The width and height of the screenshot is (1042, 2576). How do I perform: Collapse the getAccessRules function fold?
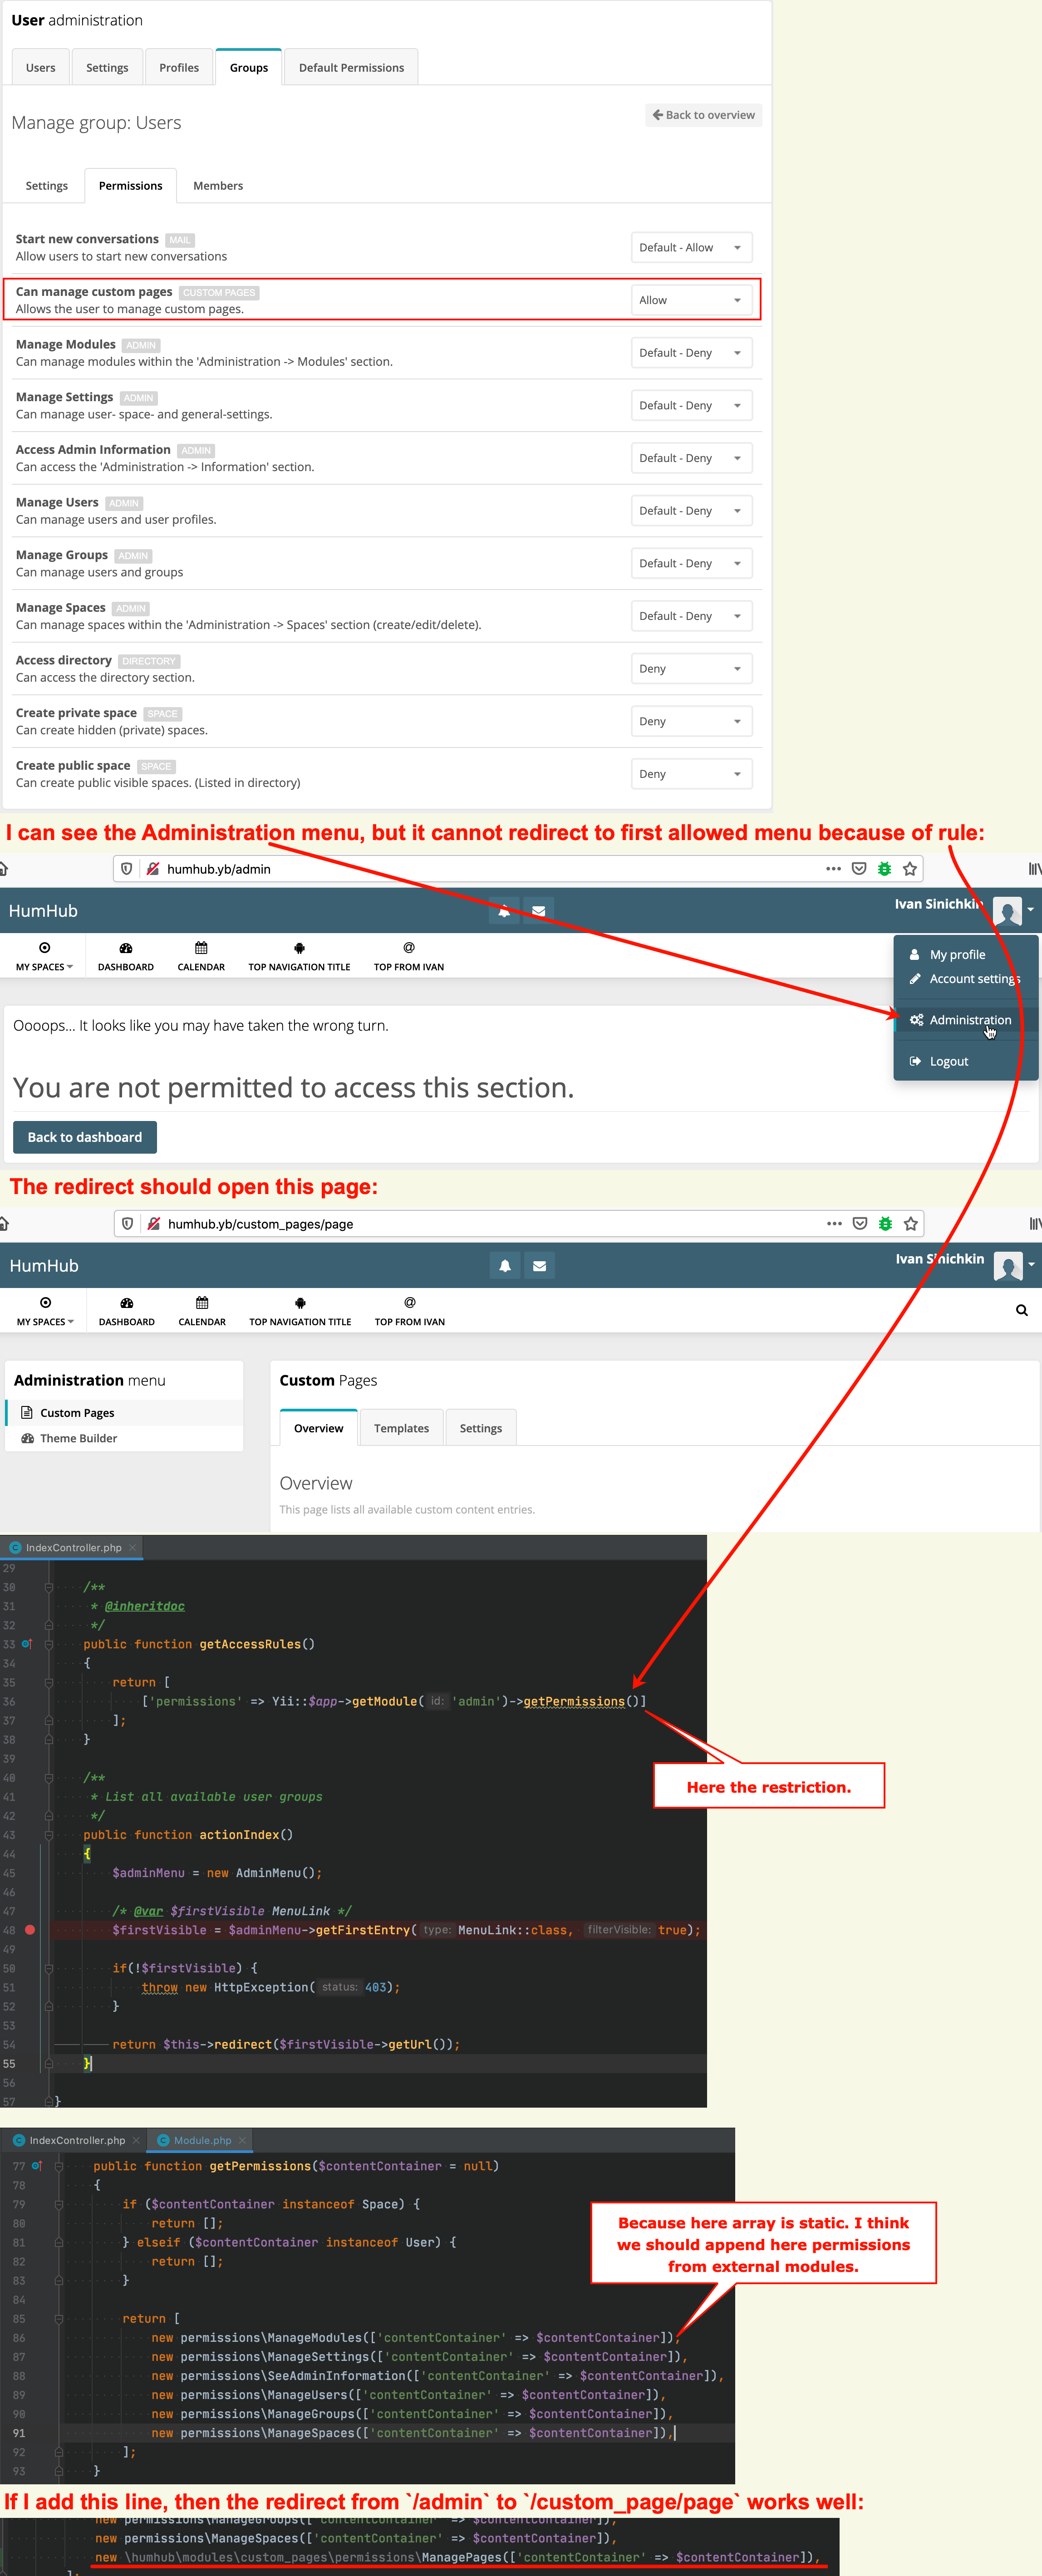click(x=48, y=1643)
